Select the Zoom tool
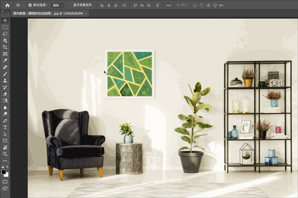 (5, 154)
